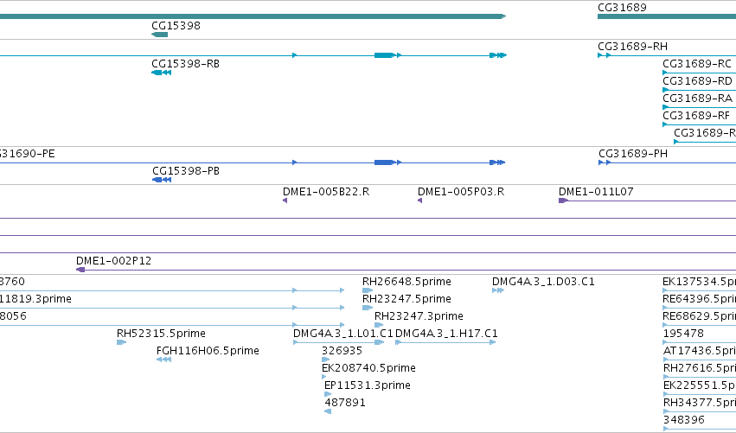The width and height of the screenshot is (736, 433).
Task: Select the DME1-005B22.R purple arrowhead
Action: tap(285, 201)
